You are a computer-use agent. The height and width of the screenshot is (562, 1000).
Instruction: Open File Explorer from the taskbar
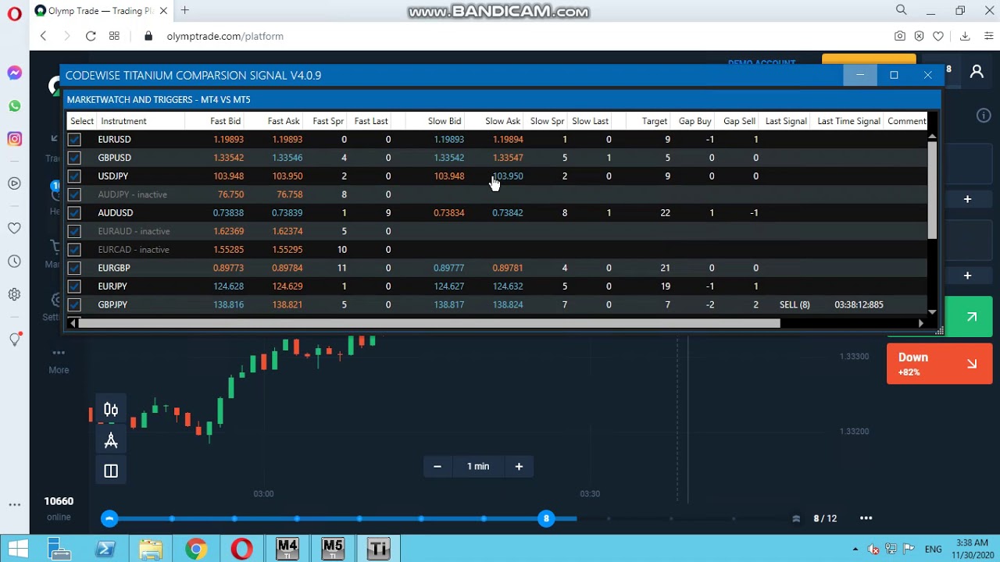point(151,550)
